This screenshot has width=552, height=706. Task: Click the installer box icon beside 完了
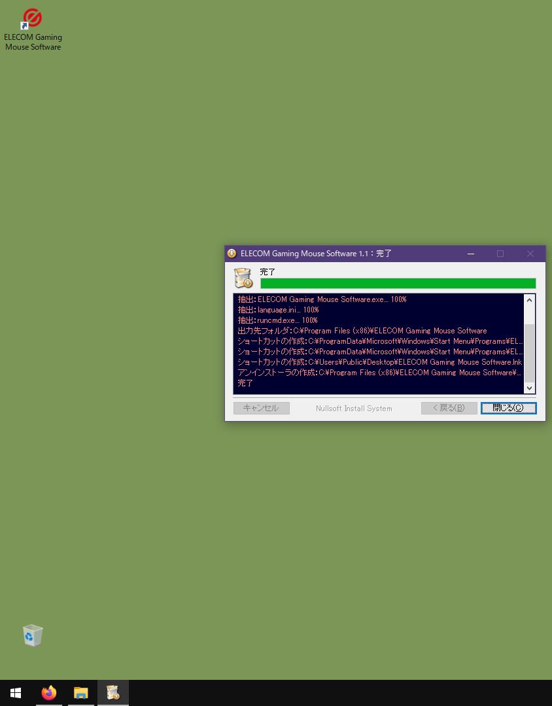click(243, 278)
